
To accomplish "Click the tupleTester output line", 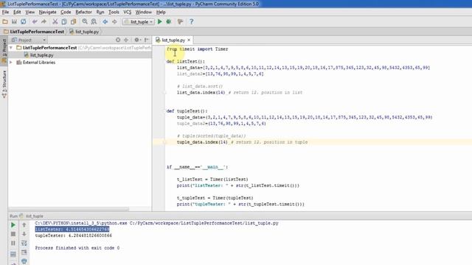I will point(74,236).
